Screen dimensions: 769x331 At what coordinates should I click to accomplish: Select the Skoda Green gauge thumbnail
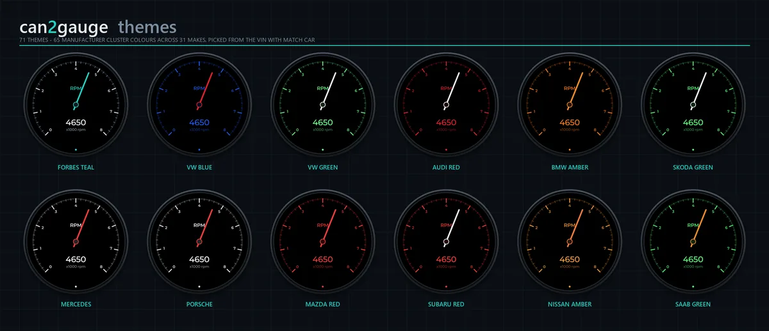tap(693, 105)
